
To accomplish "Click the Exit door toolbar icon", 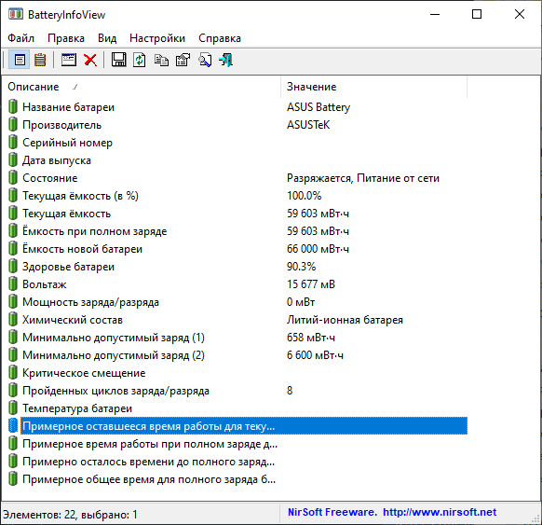I will (x=226, y=61).
